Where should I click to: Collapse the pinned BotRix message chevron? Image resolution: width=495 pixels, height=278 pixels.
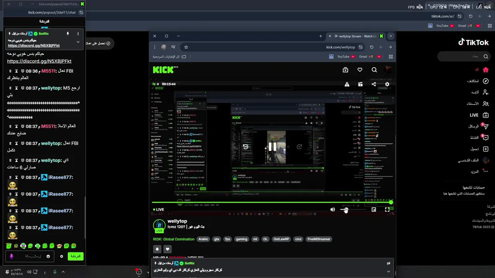pyautogui.click(x=78, y=42)
